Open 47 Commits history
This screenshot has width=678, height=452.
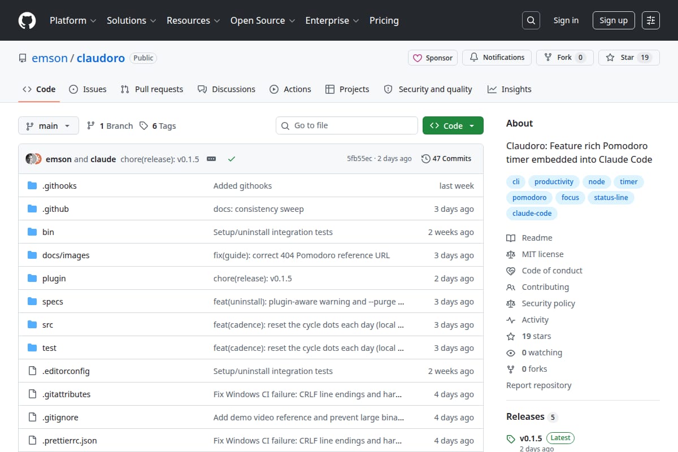446,159
